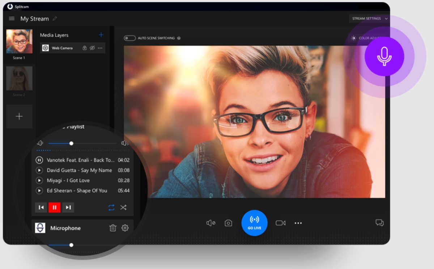Select the Web Camera layer
This screenshot has width=434, height=269.
(73, 48)
